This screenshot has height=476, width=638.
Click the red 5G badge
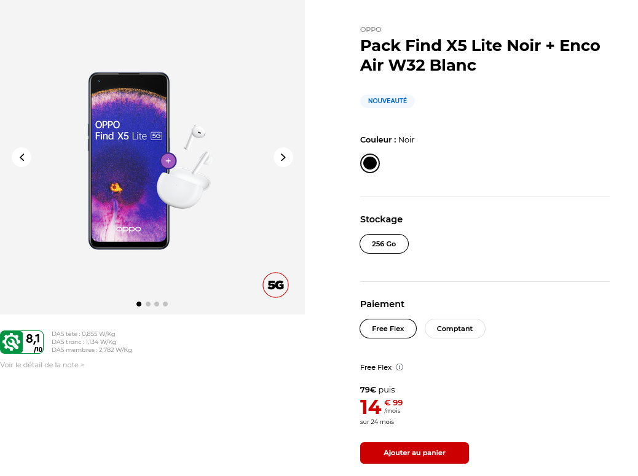pyautogui.click(x=275, y=285)
